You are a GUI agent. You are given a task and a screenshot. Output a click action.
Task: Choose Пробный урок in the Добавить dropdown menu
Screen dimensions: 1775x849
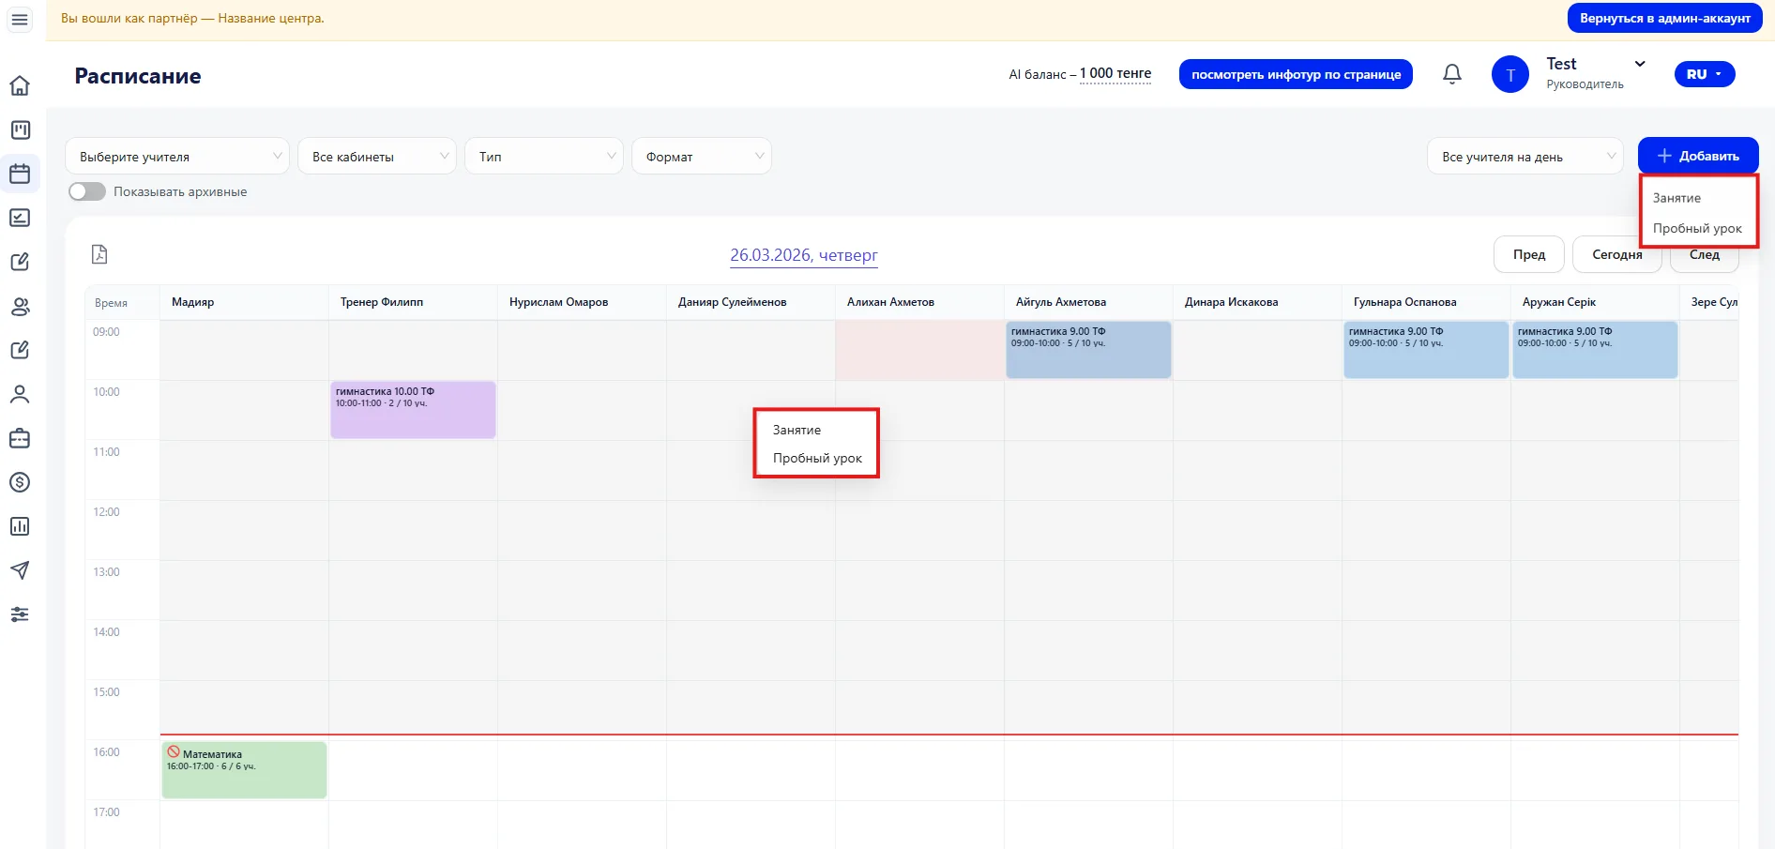coord(1697,228)
